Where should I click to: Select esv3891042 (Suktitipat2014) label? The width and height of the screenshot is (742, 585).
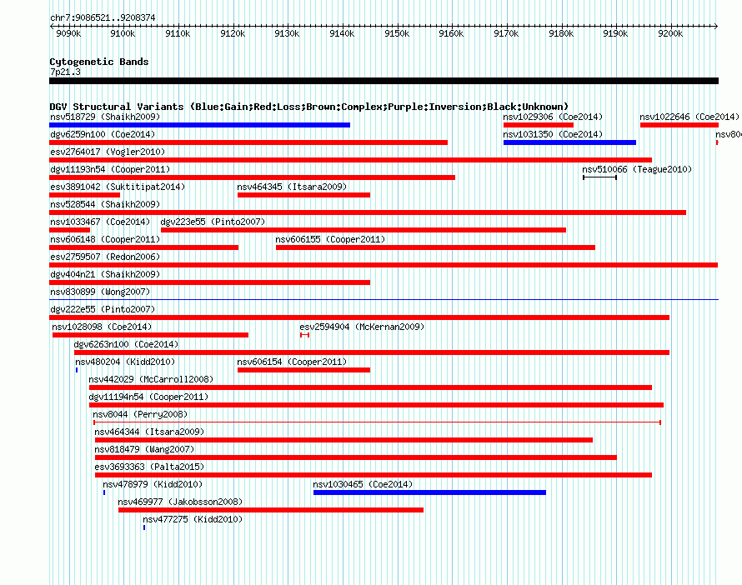tap(118, 187)
